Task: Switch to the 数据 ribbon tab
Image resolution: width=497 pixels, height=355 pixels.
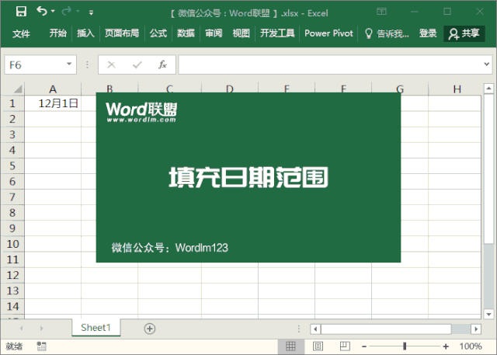Action: (186, 33)
